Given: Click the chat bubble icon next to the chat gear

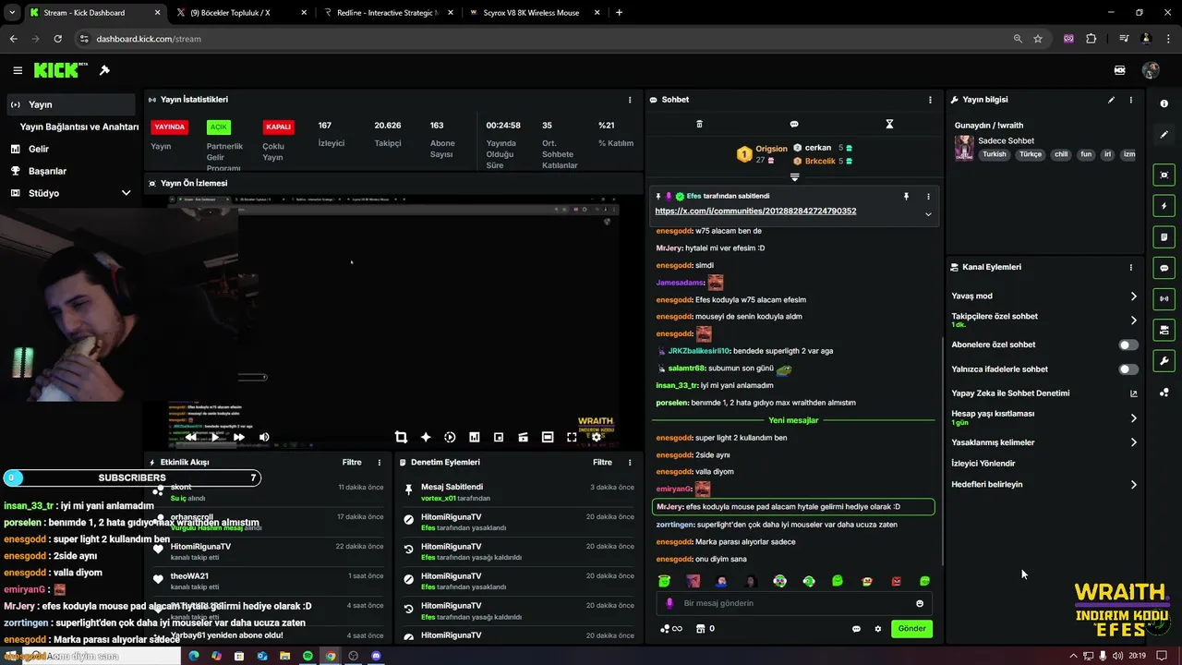Looking at the screenshot, I should pos(856,629).
